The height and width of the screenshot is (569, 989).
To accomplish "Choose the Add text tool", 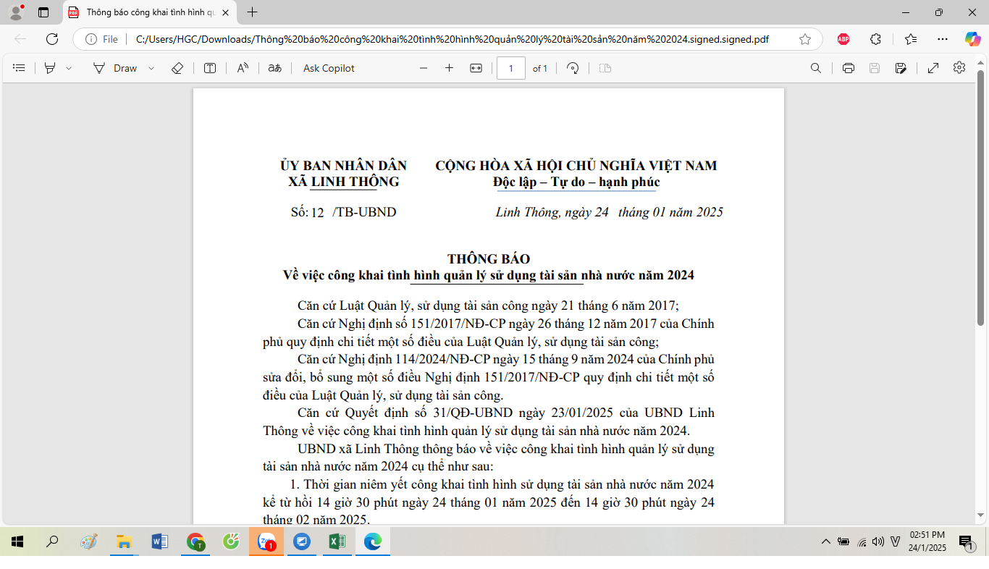I will coord(210,68).
